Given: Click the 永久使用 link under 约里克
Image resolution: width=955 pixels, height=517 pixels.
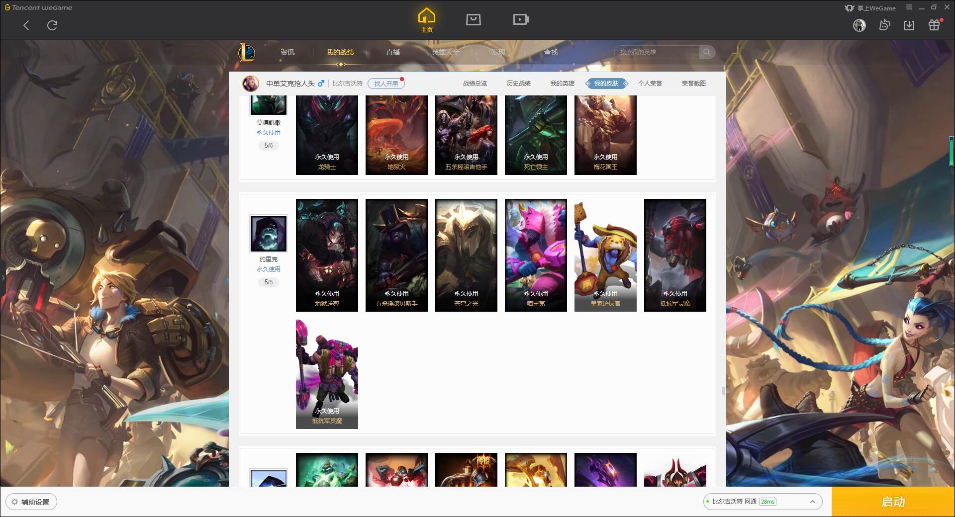Looking at the screenshot, I should (x=269, y=269).
